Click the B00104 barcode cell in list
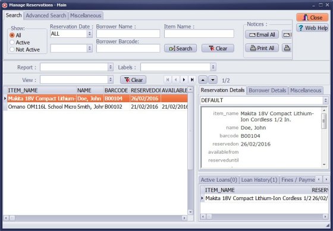This screenshot has height=231, width=333. (x=117, y=99)
